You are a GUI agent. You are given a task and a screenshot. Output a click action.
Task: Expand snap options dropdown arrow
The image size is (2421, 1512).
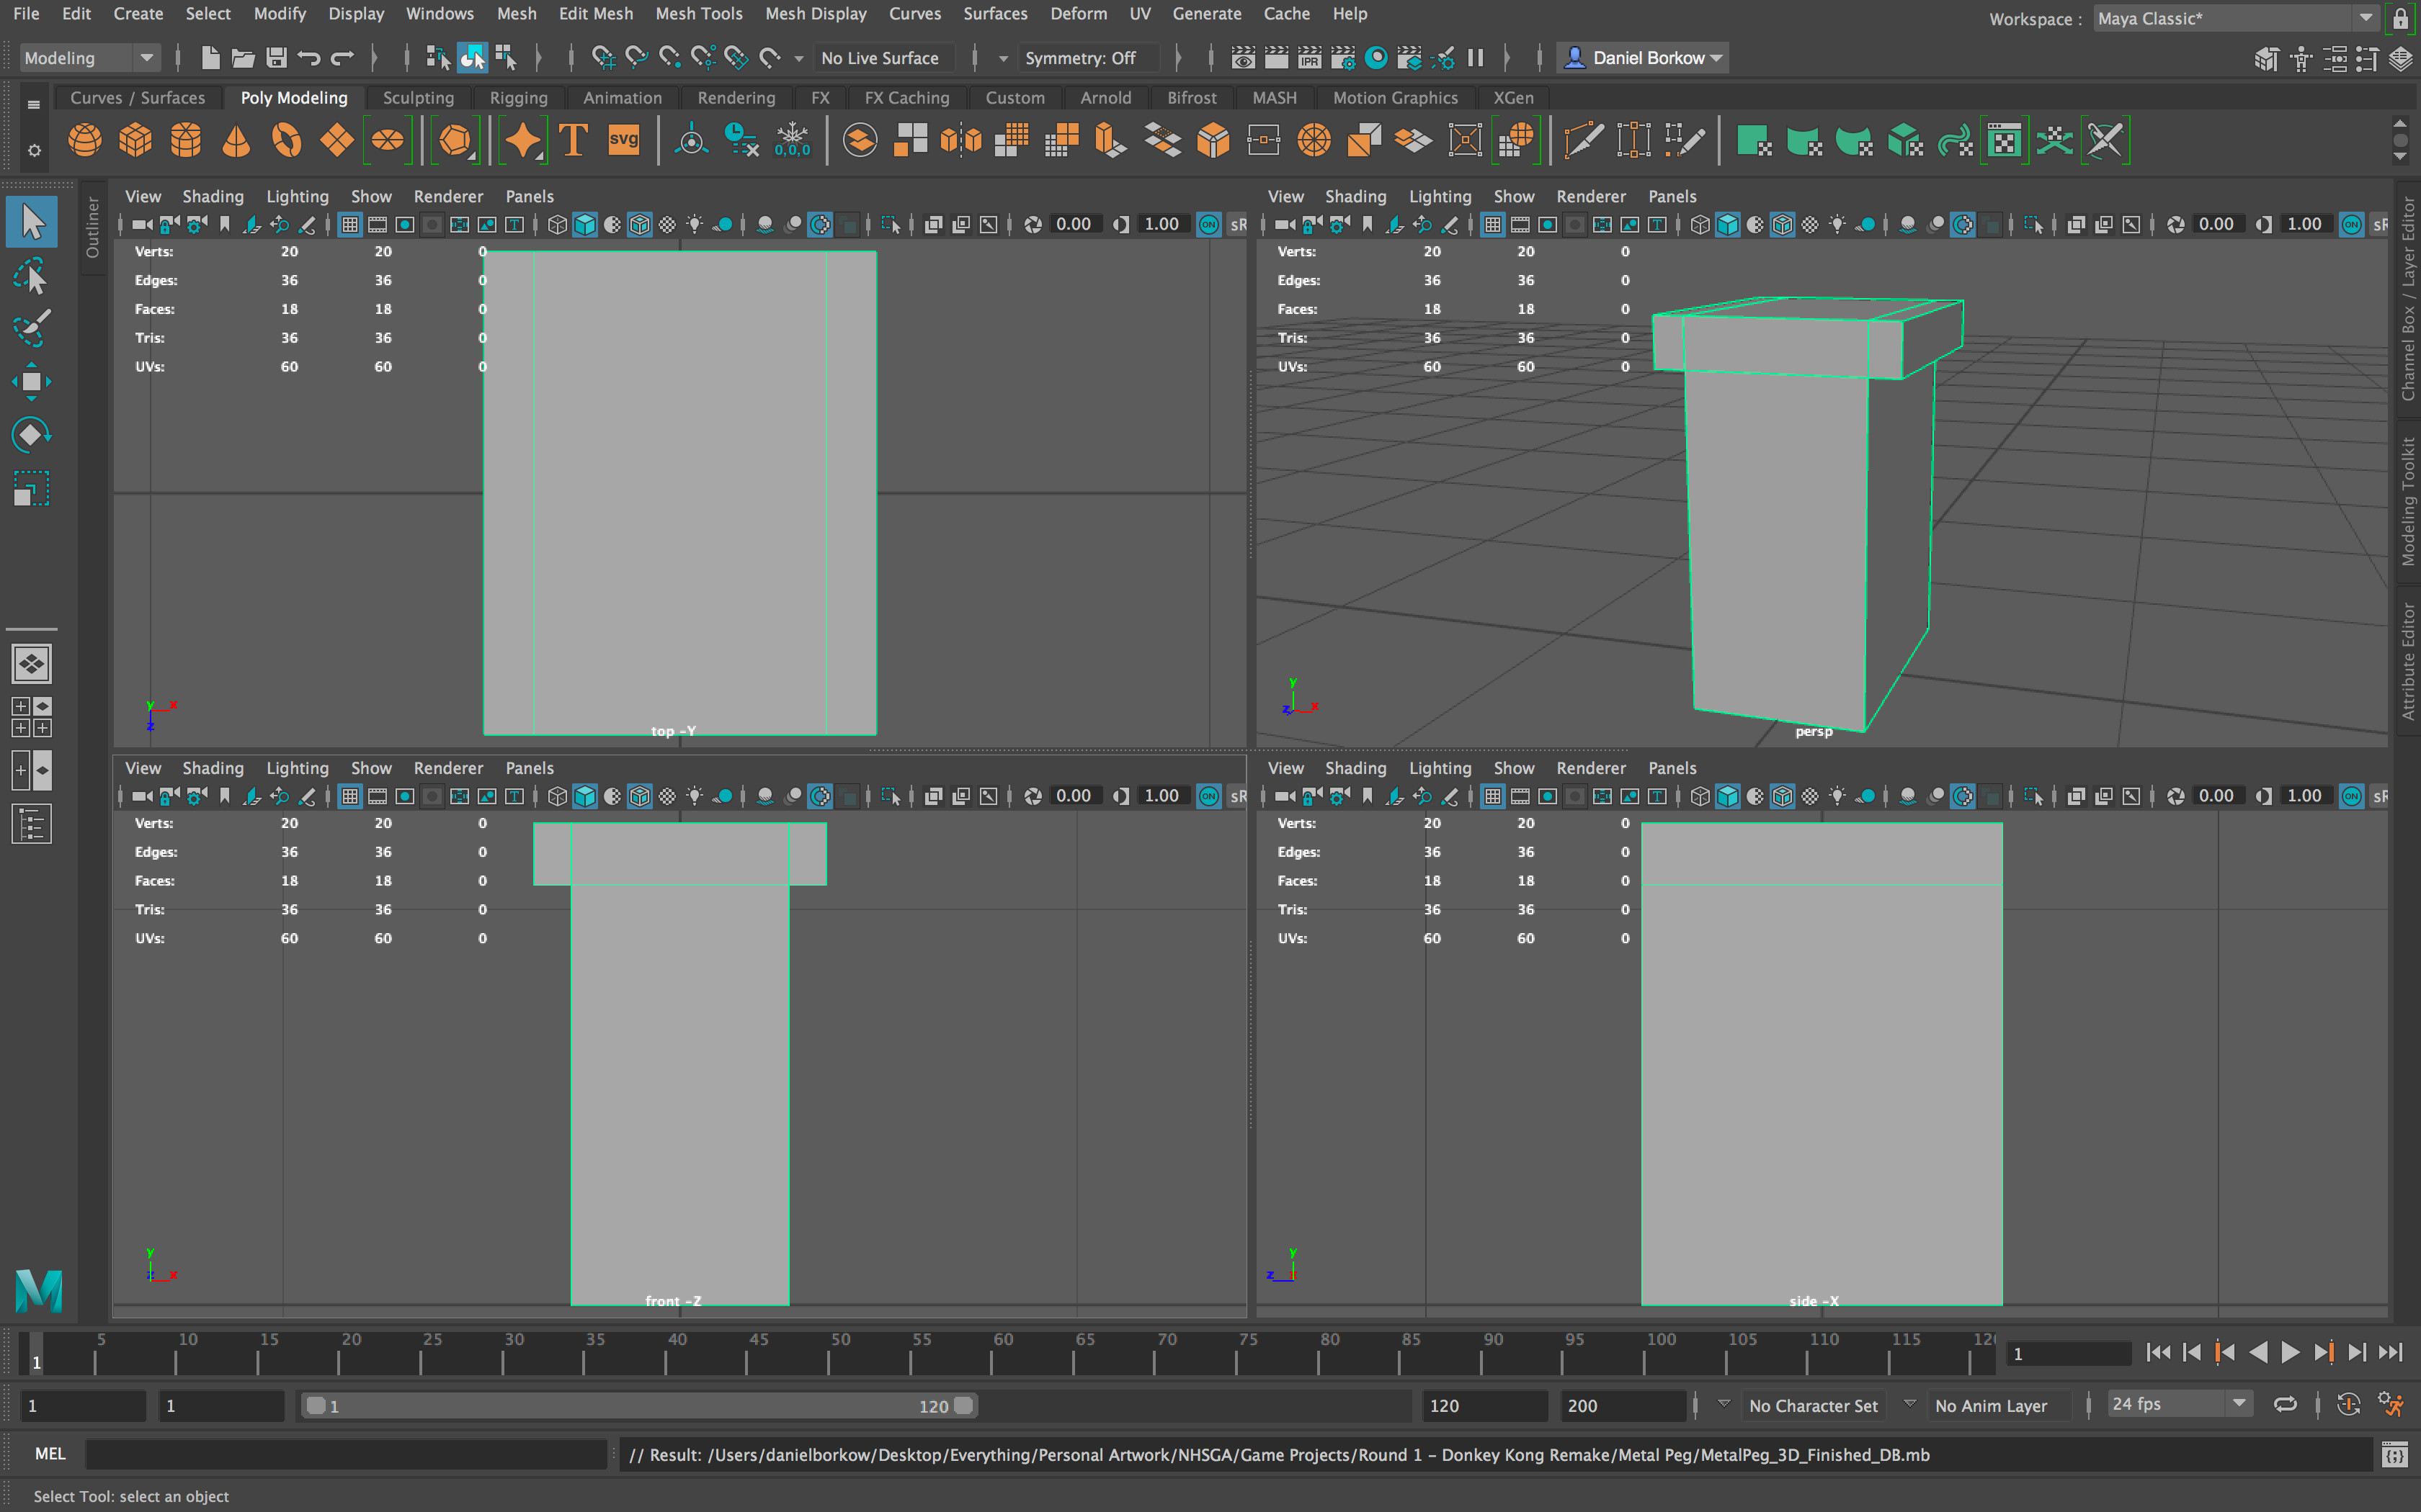pyautogui.click(x=798, y=59)
